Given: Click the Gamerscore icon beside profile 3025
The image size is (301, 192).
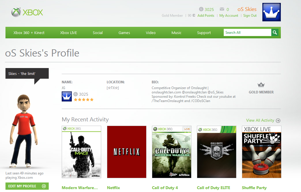Looking at the screenshot, I should [x=76, y=94].
